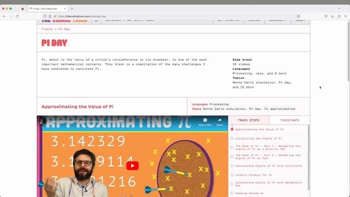
Task: Open the Calculating Digits of Pi with Collisions link
Action: [269, 166]
